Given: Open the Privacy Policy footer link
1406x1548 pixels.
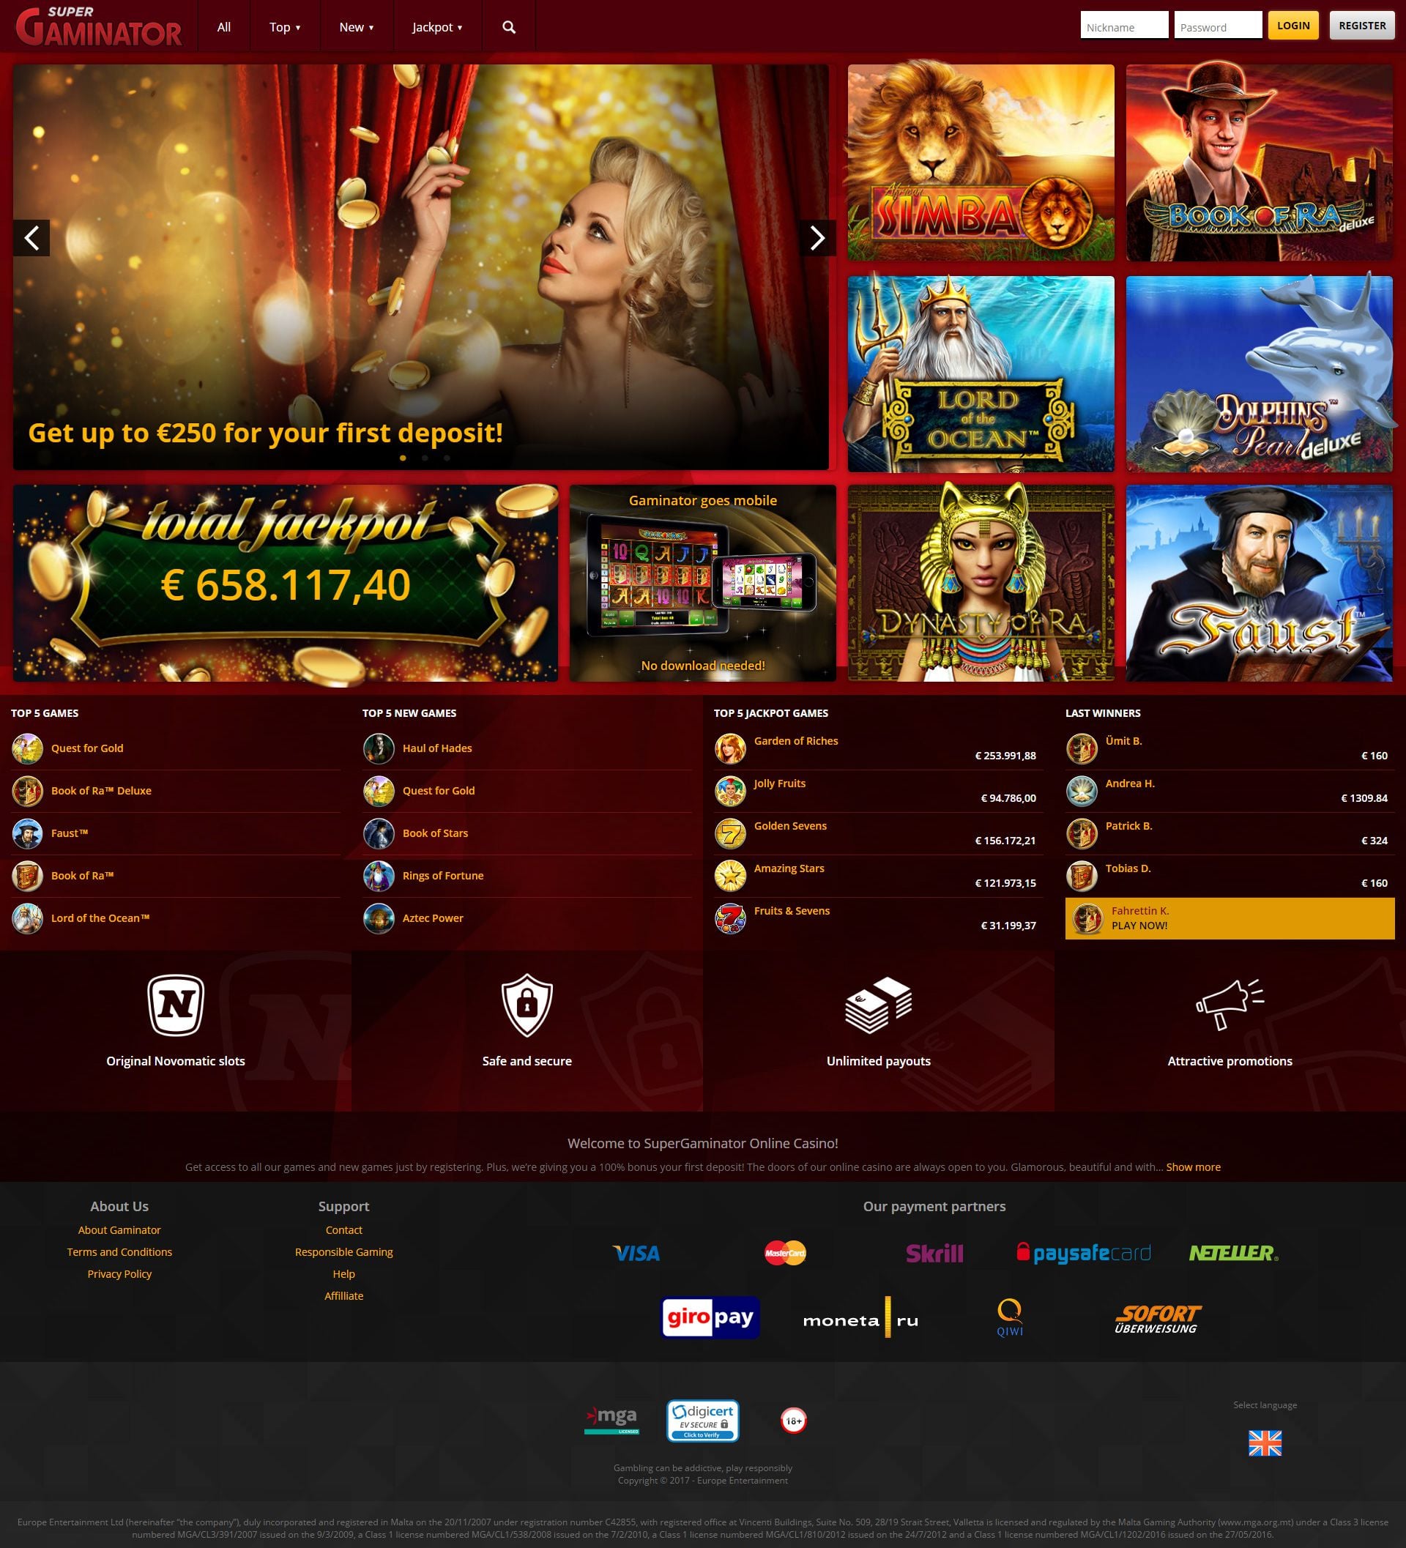Looking at the screenshot, I should click(120, 1274).
